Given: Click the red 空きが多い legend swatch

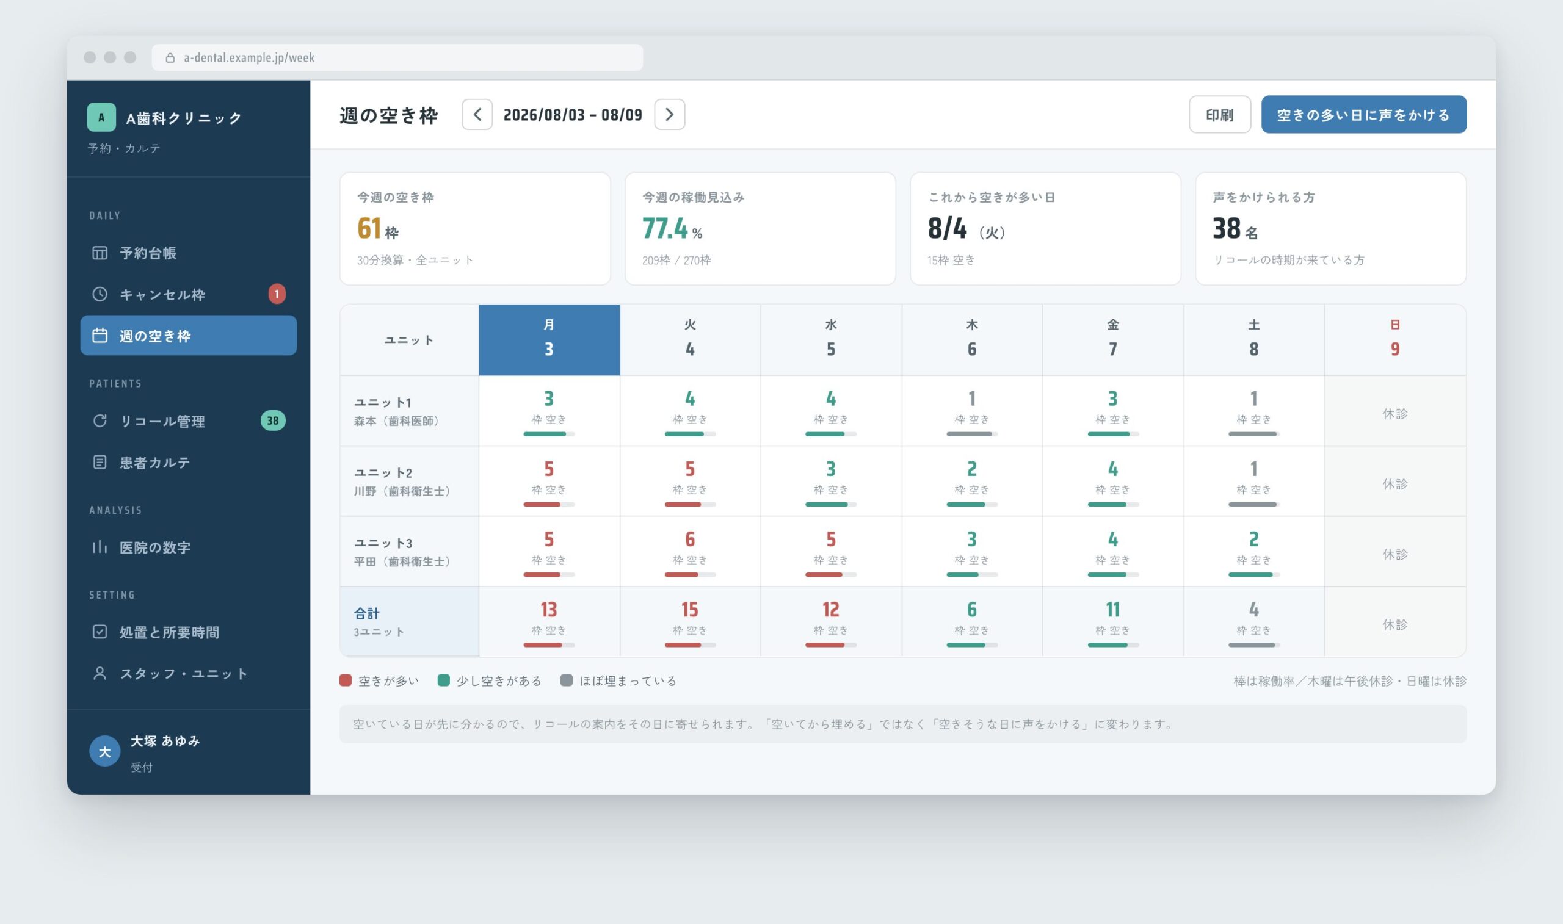Looking at the screenshot, I should tap(346, 680).
